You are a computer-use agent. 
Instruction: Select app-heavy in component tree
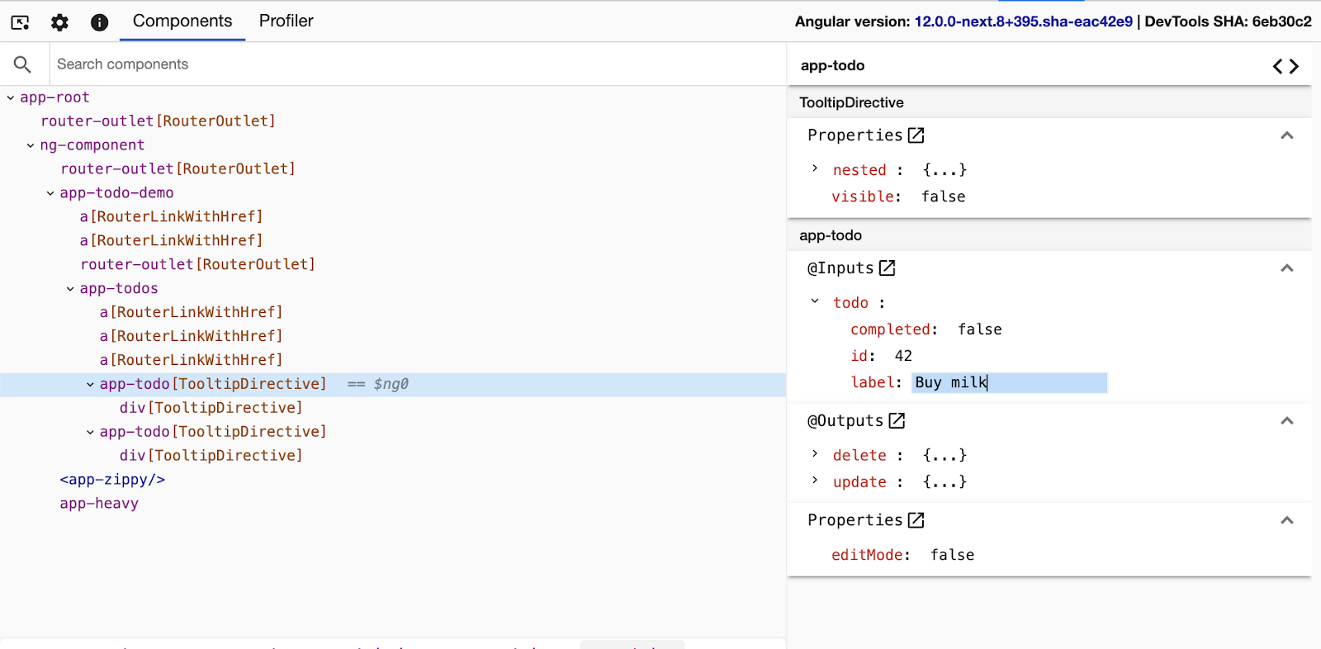click(x=99, y=504)
